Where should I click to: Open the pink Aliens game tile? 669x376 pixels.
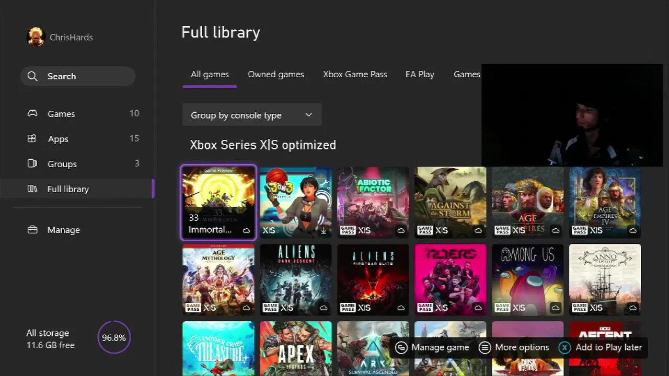[451, 280]
